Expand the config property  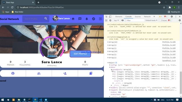click(110, 65)
